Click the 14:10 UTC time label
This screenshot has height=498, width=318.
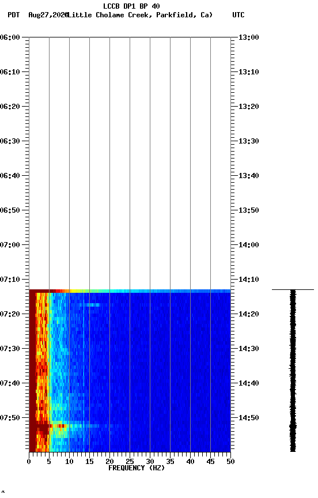pyautogui.click(x=249, y=280)
